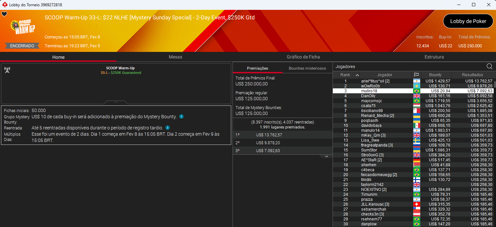Screen dimensions: 496x227
Task: Click the PokerStars logo in title bar
Action: click(5, 5)
